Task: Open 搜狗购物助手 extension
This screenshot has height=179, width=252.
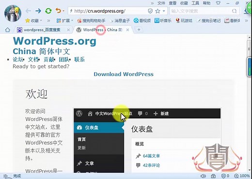Action: click(91, 20)
